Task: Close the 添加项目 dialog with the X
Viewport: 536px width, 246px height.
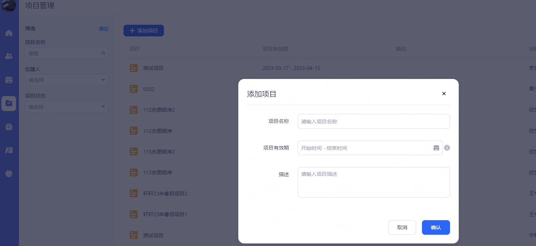Action: [444, 94]
